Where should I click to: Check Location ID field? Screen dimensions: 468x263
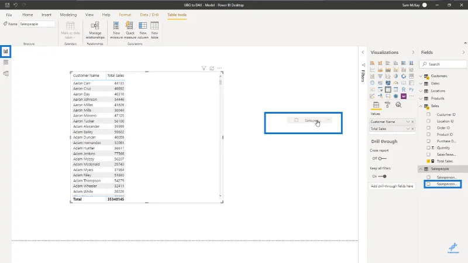(428, 121)
